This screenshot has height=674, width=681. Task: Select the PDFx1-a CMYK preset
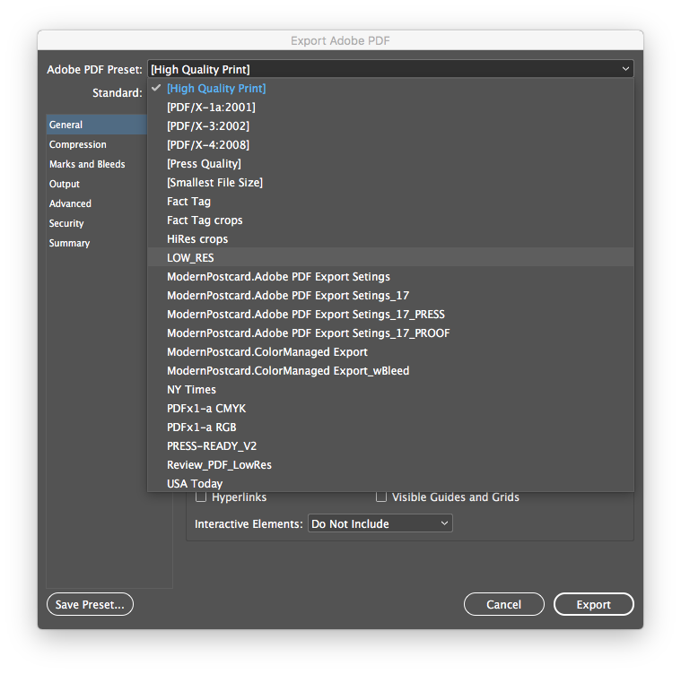pos(205,409)
